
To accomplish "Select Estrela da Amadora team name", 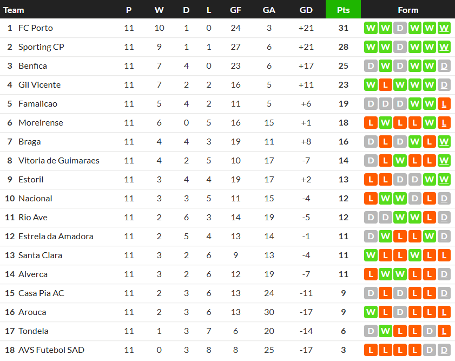I will (x=56, y=237).
